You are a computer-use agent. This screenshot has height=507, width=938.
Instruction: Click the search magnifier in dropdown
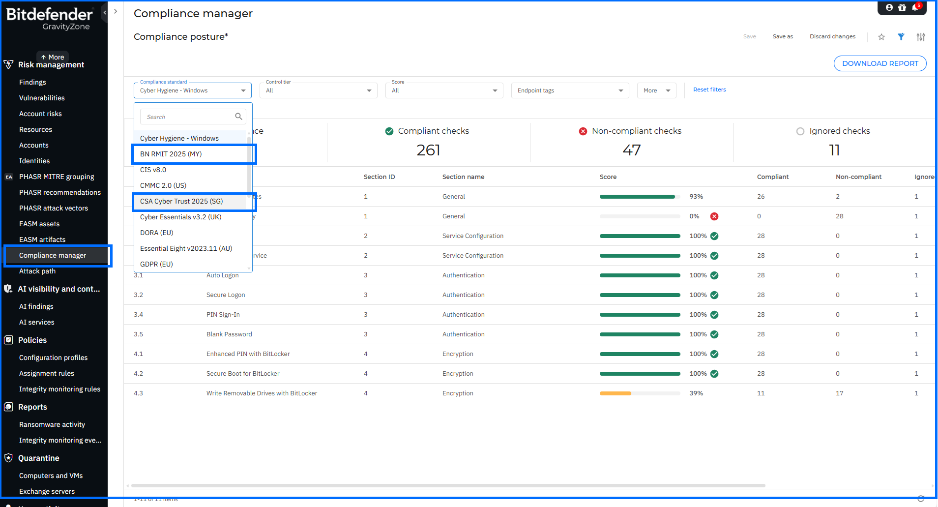238,117
